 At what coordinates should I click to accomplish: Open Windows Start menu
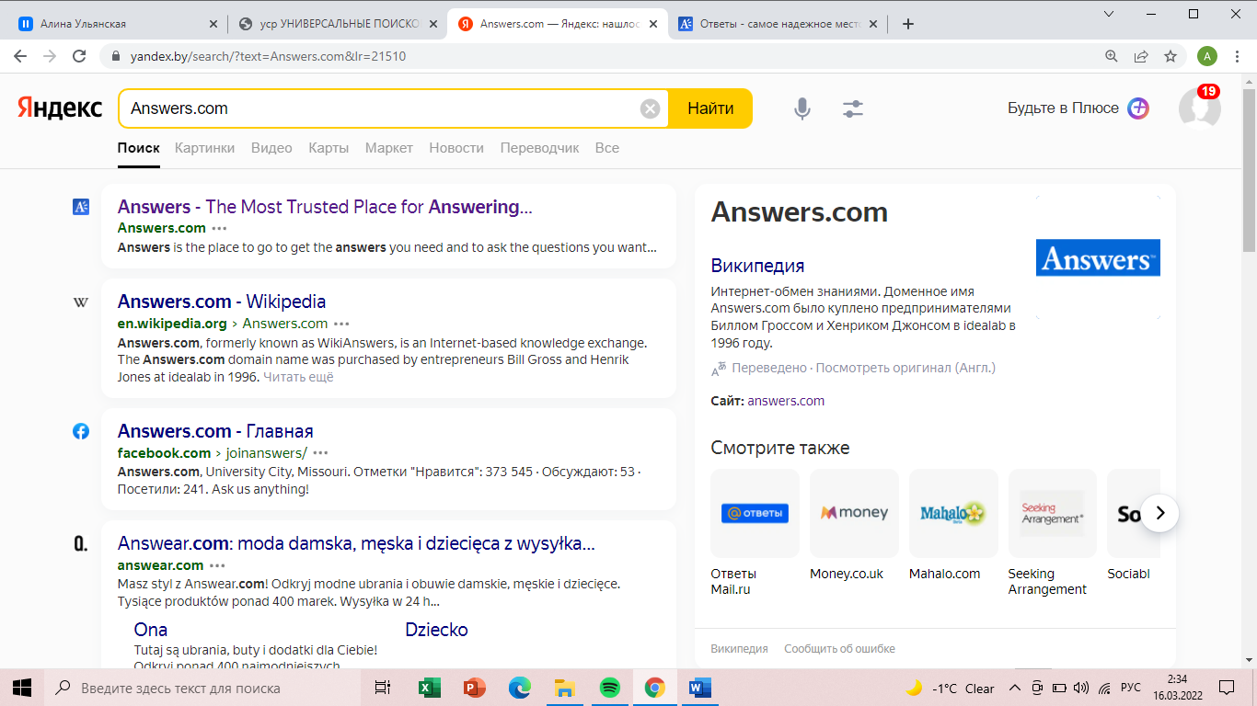click(22, 688)
